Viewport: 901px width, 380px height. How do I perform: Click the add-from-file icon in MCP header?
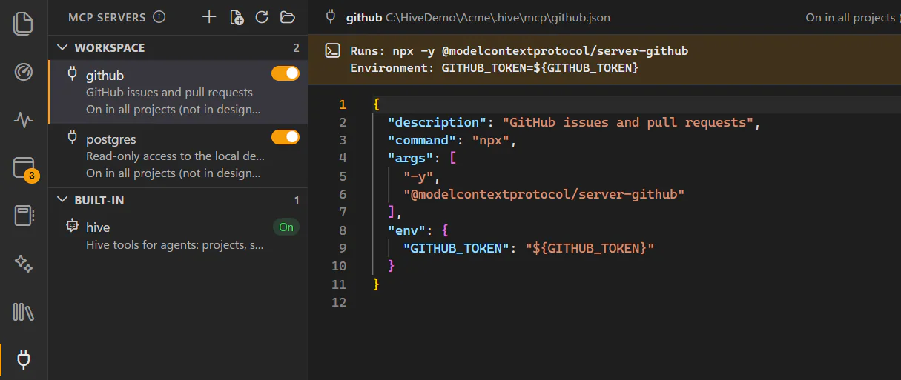(x=237, y=17)
